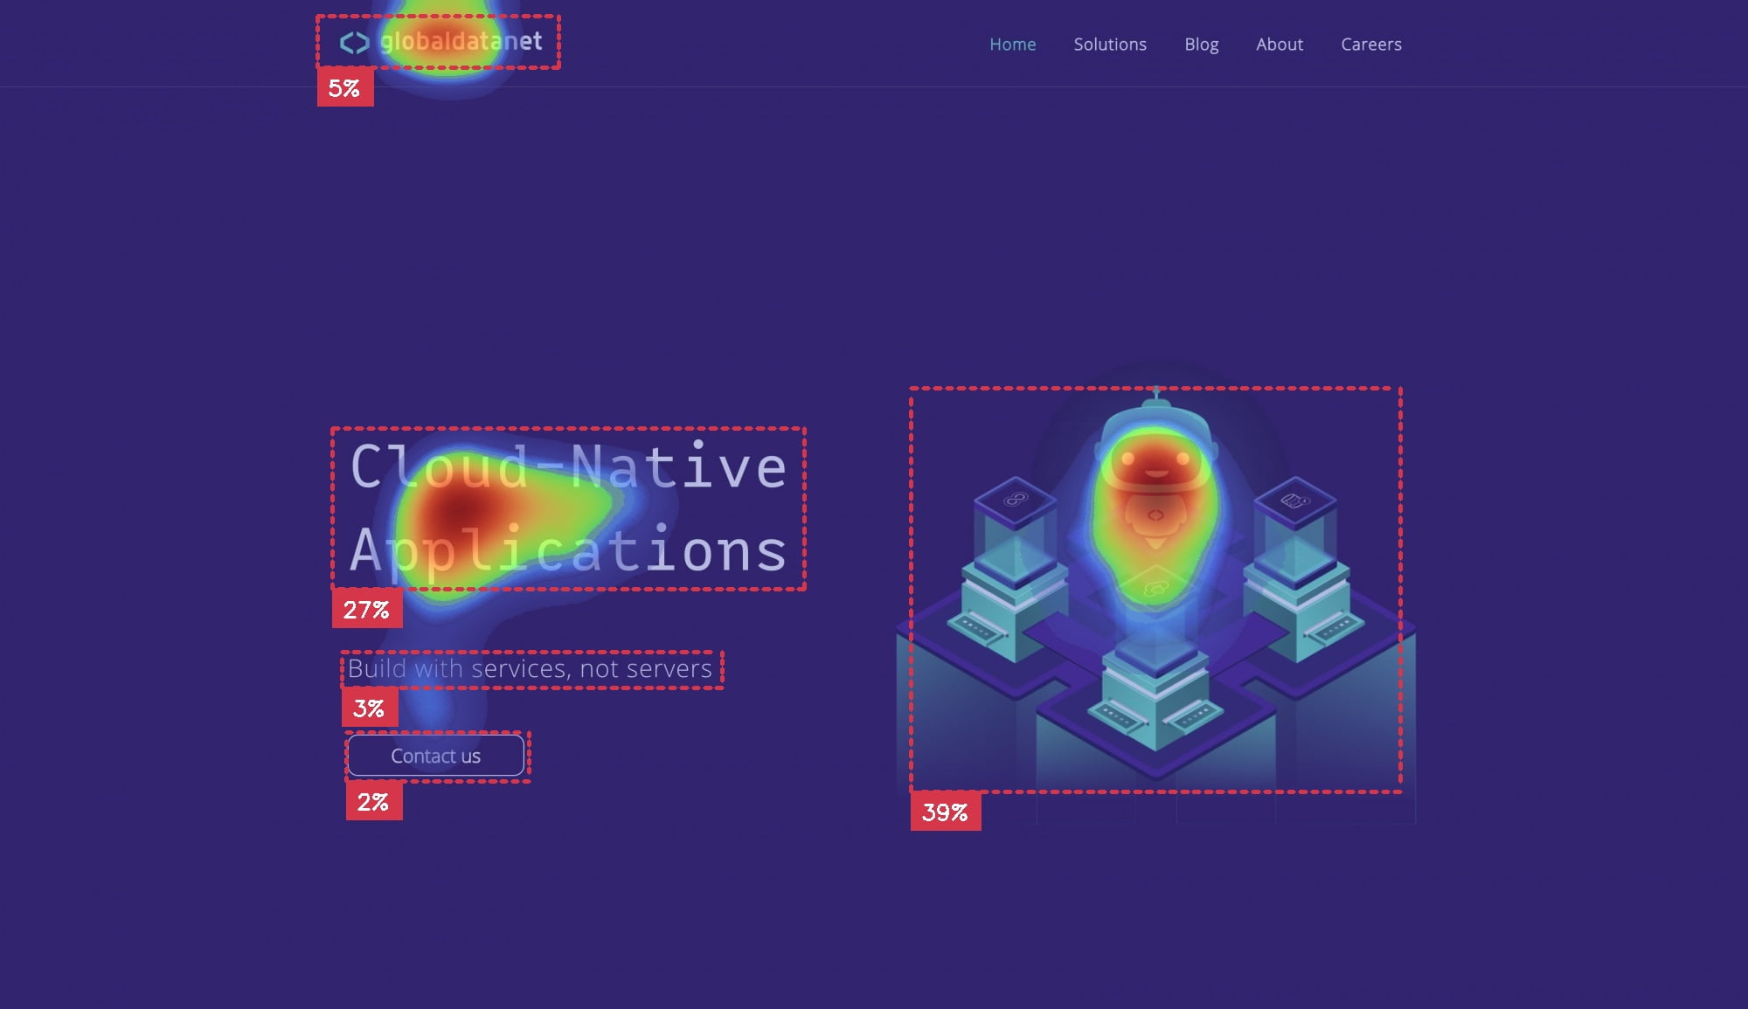Click the 'Build with services, not servers' tagline
The image size is (1748, 1009).
pos(531,669)
